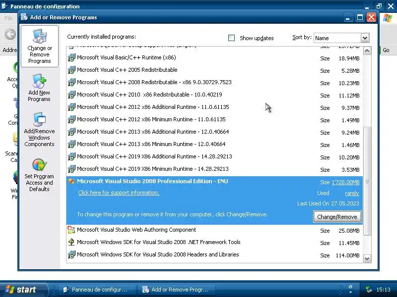The width and height of the screenshot is (397, 297).
Task: Click the 114.00MB size value
Action: [348, 255]
